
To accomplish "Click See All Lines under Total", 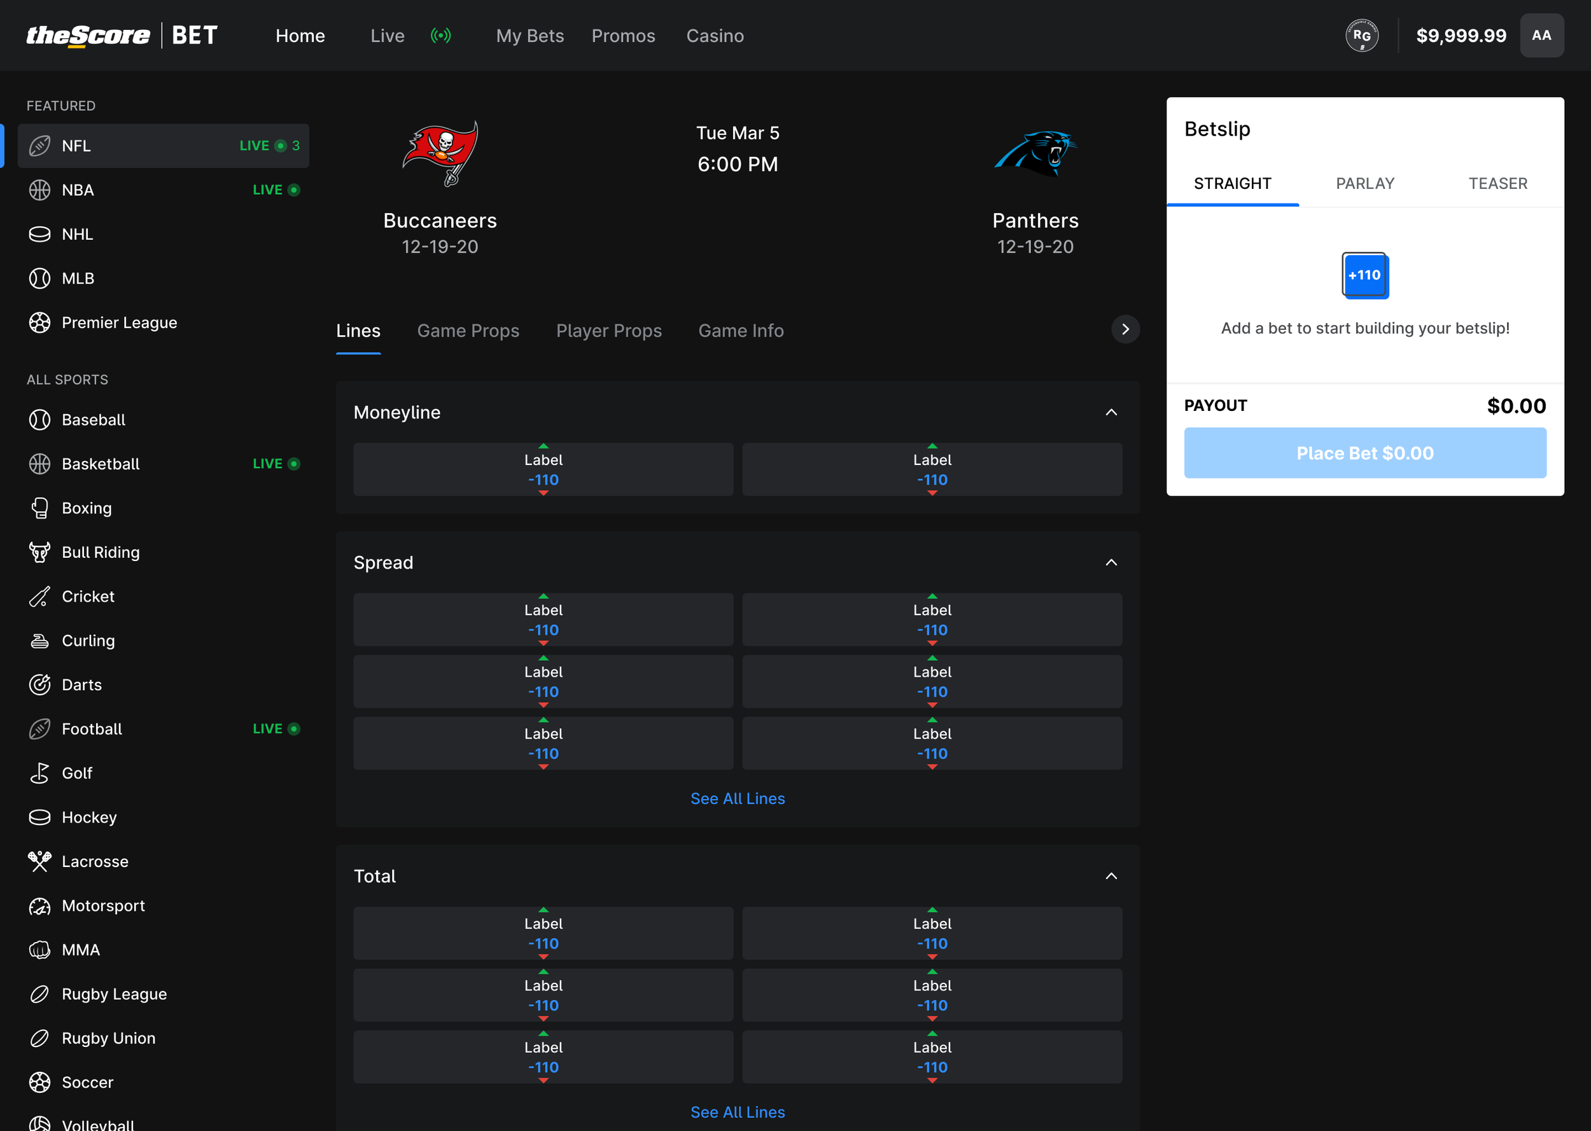I will pyautogui.click(x=738, y=1112).
